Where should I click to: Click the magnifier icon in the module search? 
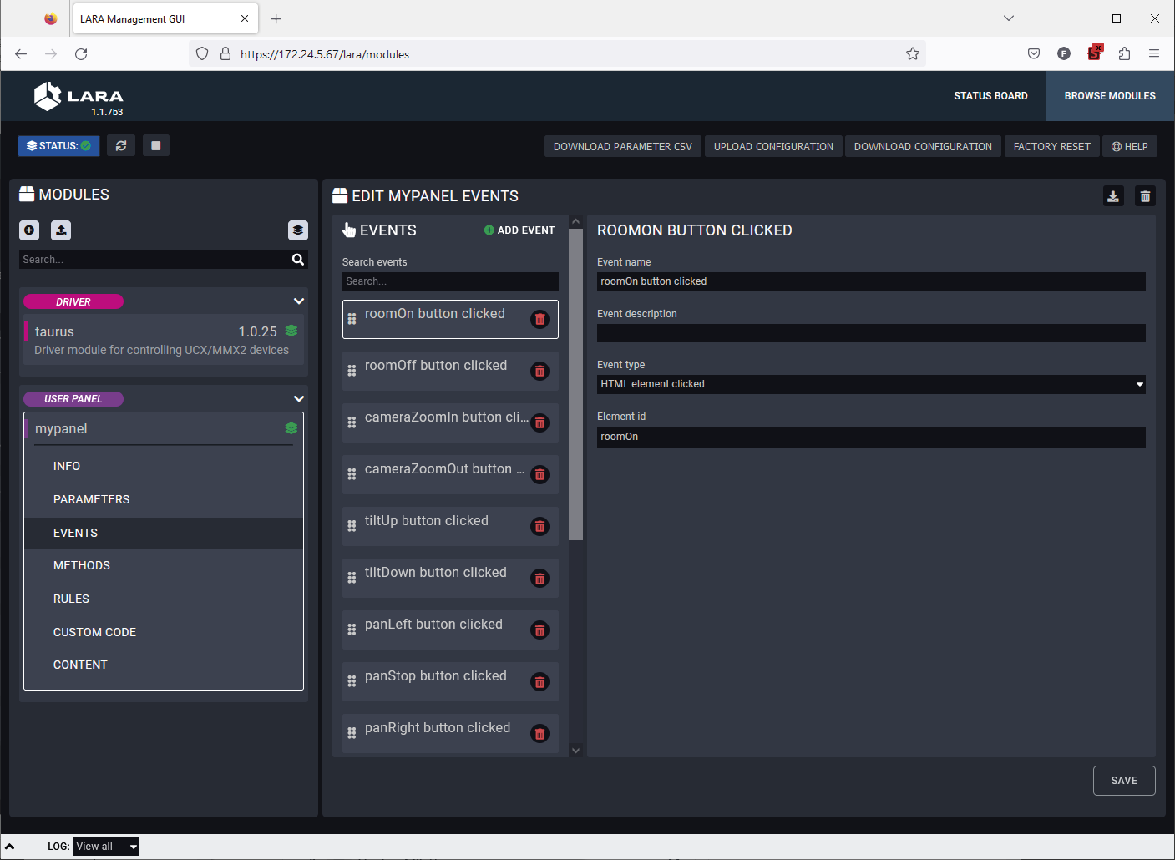(x=298, y=260)
